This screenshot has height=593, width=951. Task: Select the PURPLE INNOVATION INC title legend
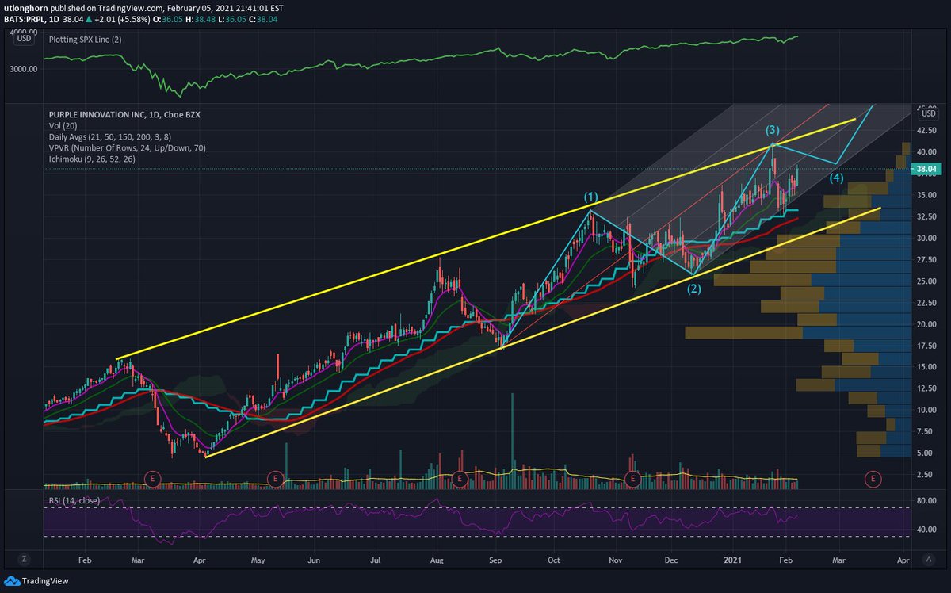pyautogui.click(x=124, y=115)
